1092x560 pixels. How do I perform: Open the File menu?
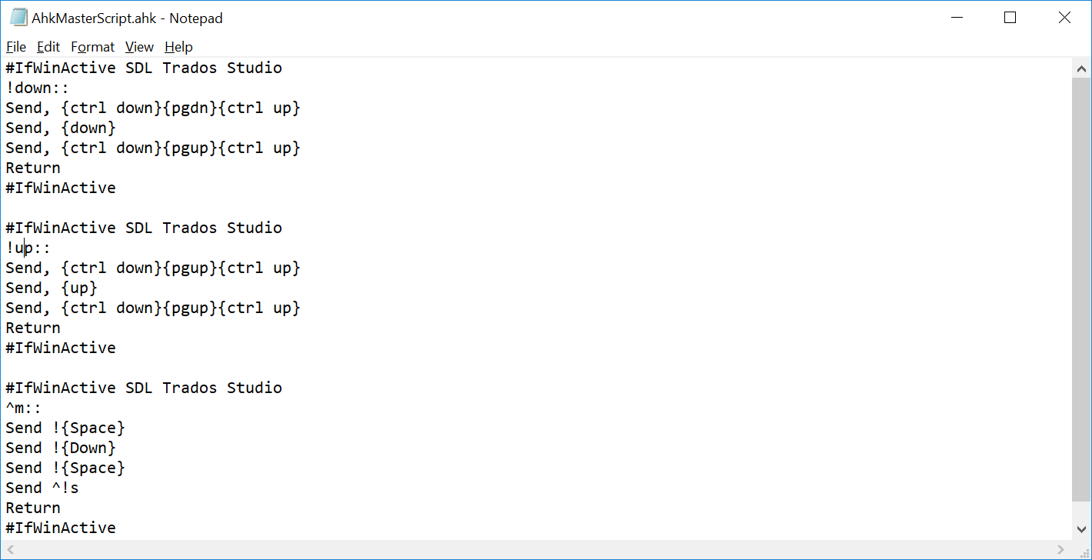[16, 47]
